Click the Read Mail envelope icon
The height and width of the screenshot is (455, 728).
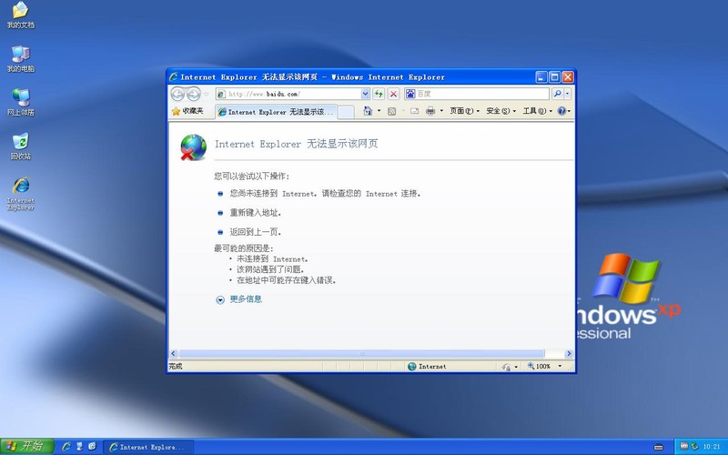415,111
